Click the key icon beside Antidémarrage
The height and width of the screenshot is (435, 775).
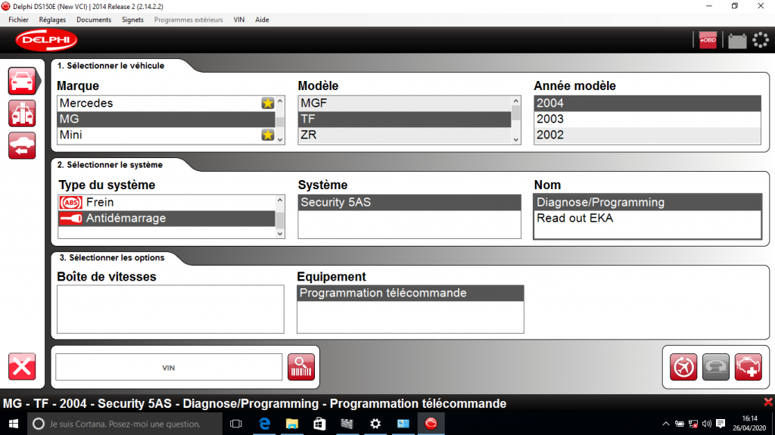click(70, 218)
